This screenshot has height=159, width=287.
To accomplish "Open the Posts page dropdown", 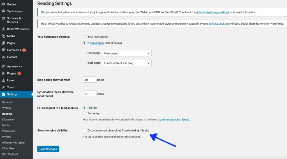I will [127, 63].
